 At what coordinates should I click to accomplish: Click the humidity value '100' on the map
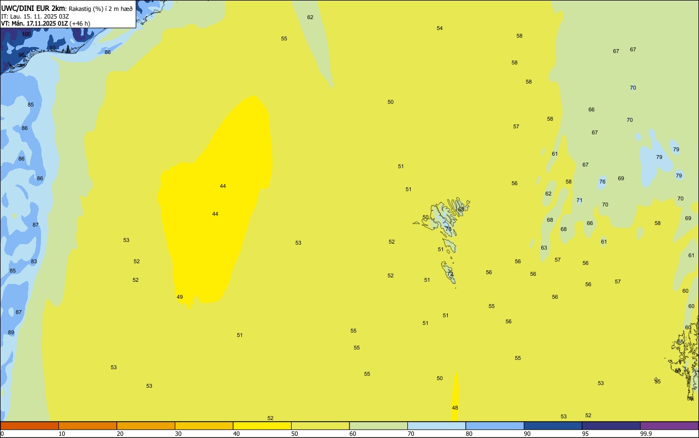26,34
